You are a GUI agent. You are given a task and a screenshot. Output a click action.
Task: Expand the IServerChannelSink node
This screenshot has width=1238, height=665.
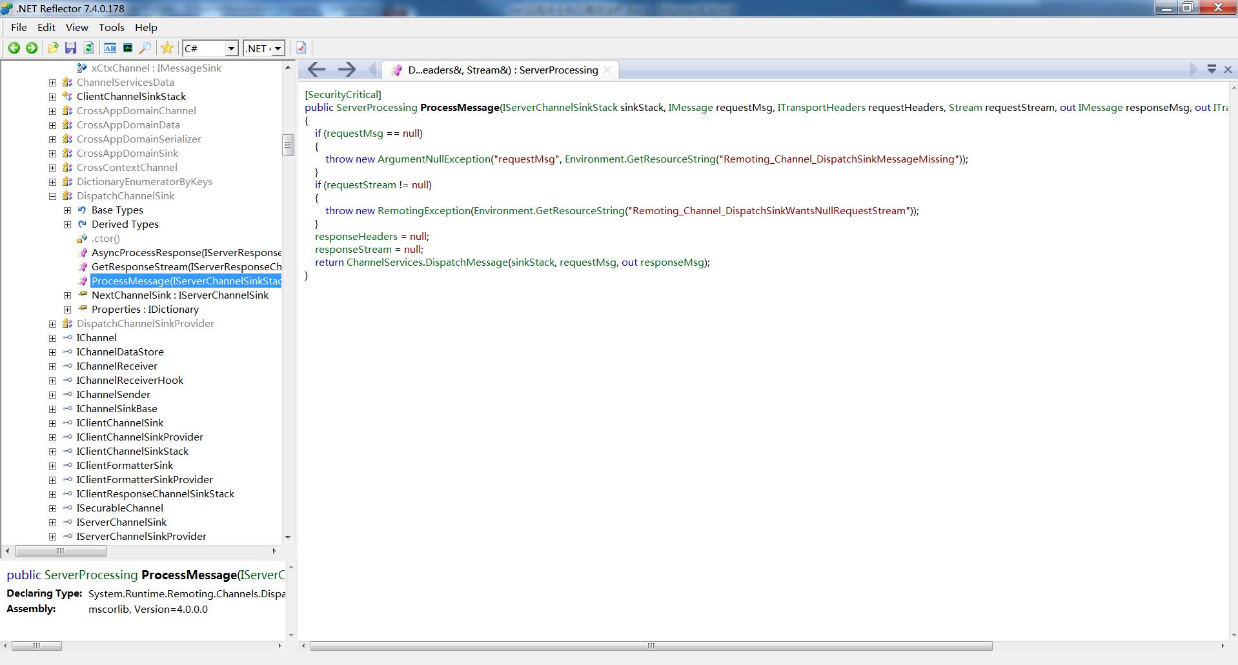pyautogui.click(x=52, y=522)
